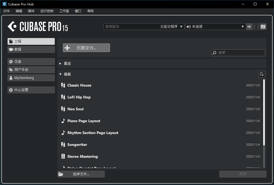Click the folder icon on 选择文件 button
Image resolution: width=274 pixels, height=185 pixels.
coord(61,174)
